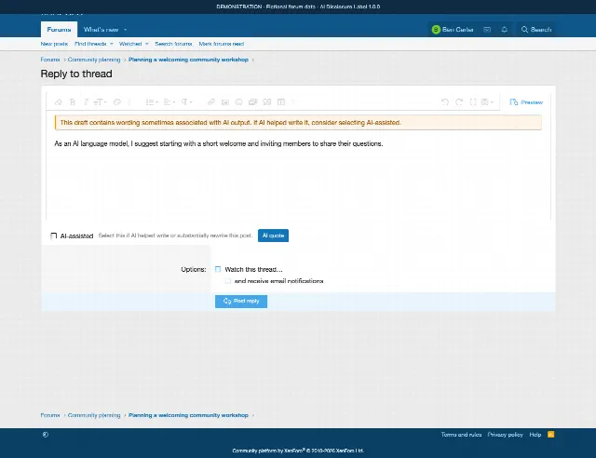This screenshot has width=596, height=458.
Task: Click the Insert link icon
Action: click(x=211, y=101)
